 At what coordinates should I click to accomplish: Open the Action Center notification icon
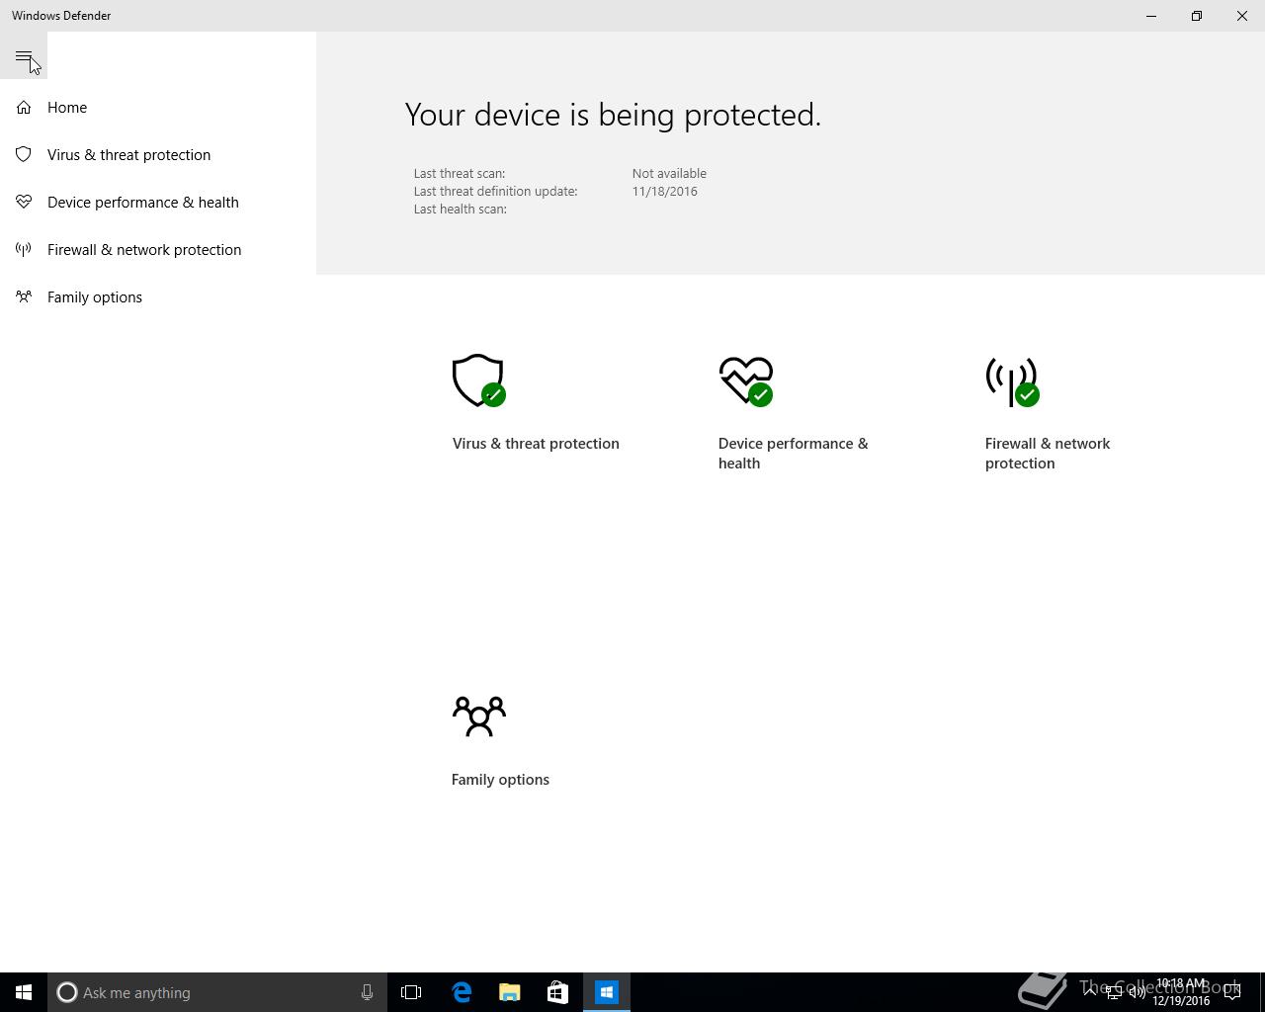tap(1232, 992)
